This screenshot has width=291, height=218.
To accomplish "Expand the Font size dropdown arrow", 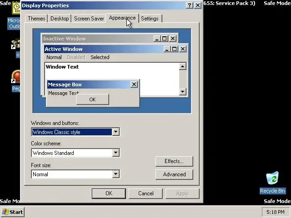I will tap(115, 174).
